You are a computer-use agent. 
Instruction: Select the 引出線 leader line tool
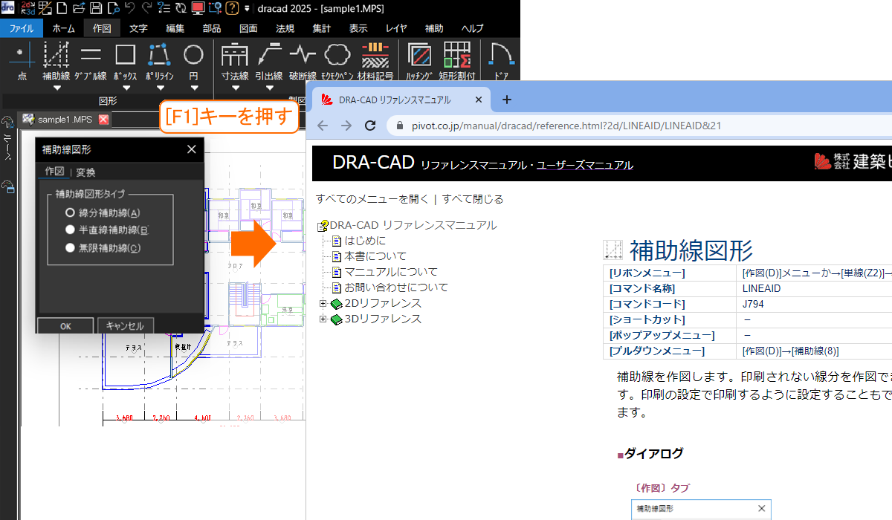tap(269, 61)
